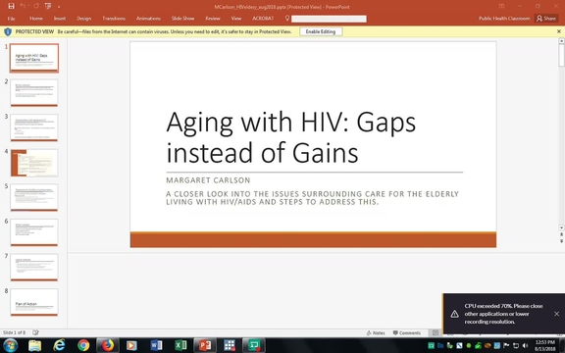Select slide 4 thumbnail with orange sidebar
The image size is (565, 353).
pos(34,163)
